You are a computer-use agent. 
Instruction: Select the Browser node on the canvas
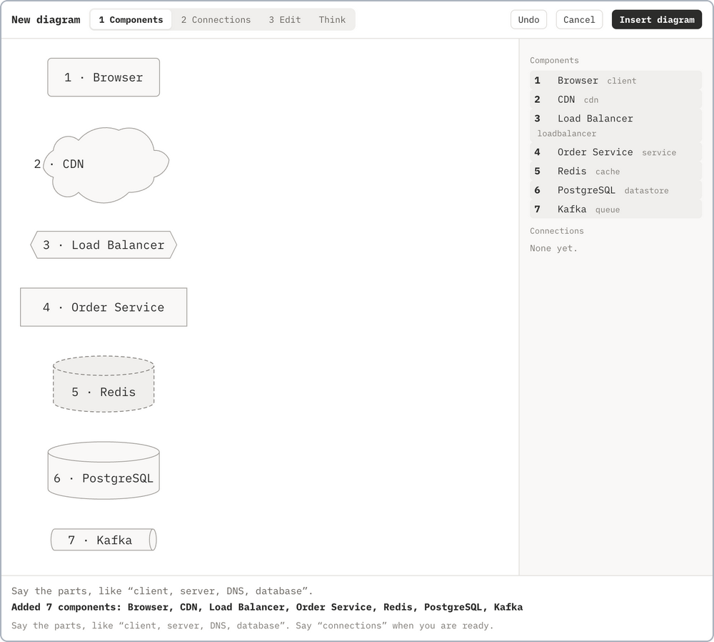pyautogui.click(x=104, y=77)
